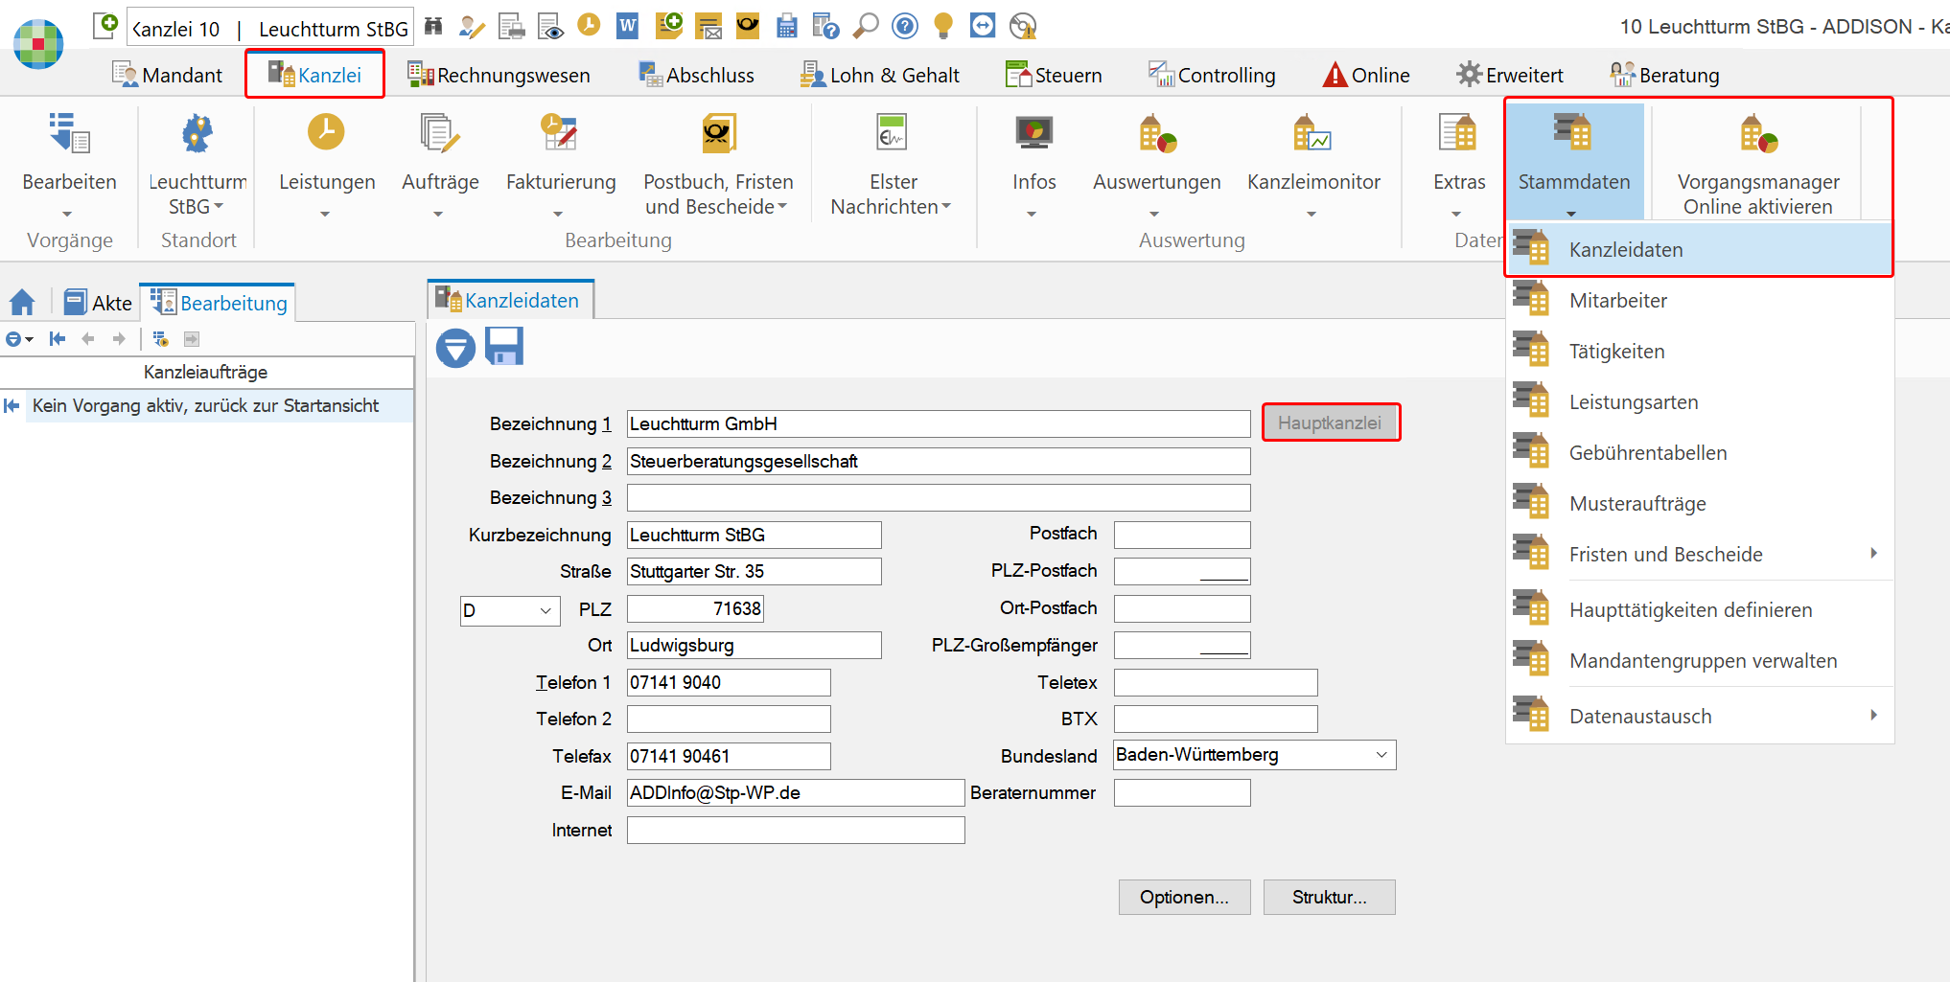This screenshot has height=982, width=1950.
Task: Select Tätigkeiten menu entry
Action: pos(1701,352)
